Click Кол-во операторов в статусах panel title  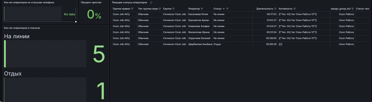pos(22,28)
